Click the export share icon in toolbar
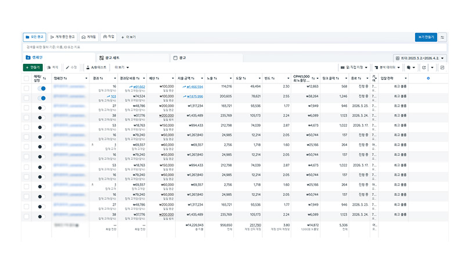 pos(424,67)
